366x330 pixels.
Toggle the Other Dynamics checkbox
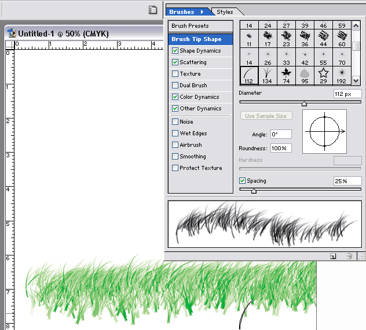[x=175, y=108]
